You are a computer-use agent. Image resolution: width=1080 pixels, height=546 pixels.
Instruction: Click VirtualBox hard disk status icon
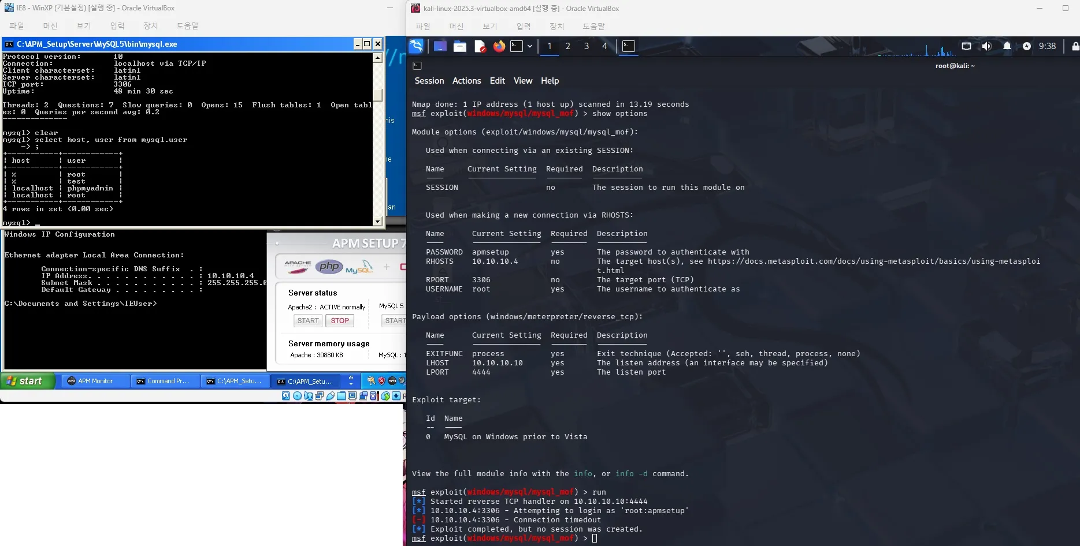(x=286, y=396)
